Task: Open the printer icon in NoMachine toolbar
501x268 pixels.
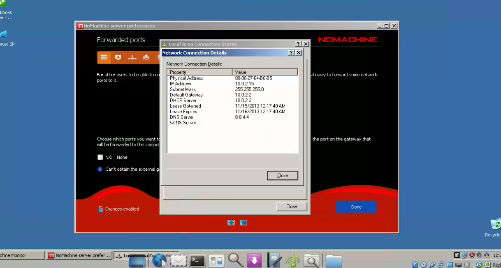Action: point(146,57)
